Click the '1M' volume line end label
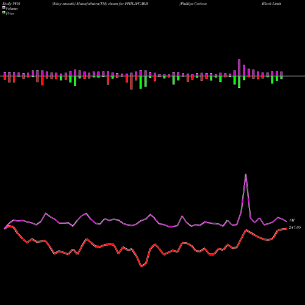 pos(292,220)
